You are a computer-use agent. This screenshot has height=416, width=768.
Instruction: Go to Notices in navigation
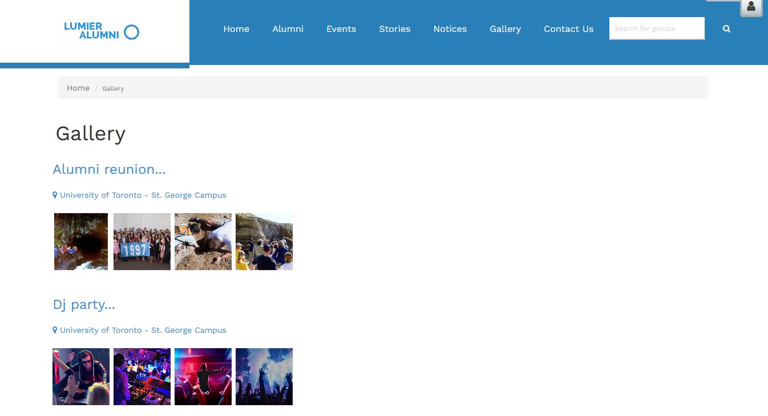point(450,29)
